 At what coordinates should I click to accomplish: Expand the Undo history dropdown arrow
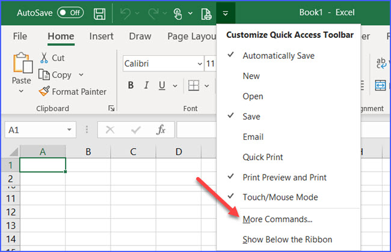pyautogui.click(x=137, y=13)
